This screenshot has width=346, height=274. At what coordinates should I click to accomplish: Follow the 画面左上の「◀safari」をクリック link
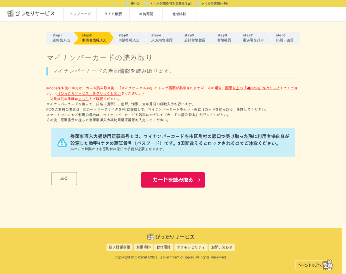[x=253, y=88]
